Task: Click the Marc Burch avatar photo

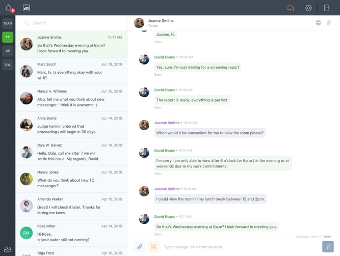Action: point(26,71)
